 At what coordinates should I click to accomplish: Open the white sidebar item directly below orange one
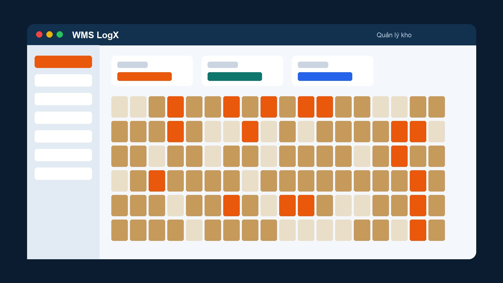(63, 80)
